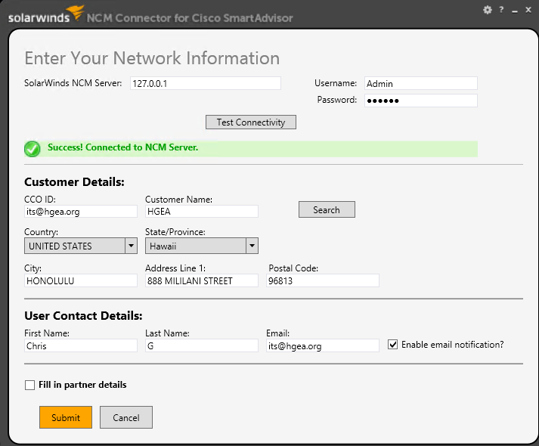
Task: Click the green success checkmark icon
Action: [x=33, y=149]
